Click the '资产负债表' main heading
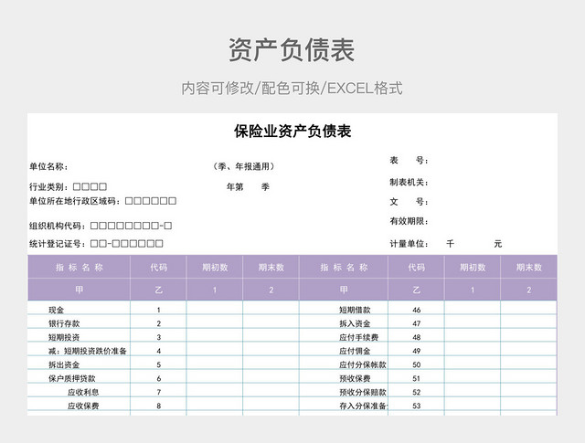Viewport: 585px width, 443px height. [292, 50]
